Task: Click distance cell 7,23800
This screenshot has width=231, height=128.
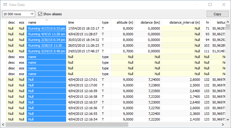Action: (x=148, y=85)
